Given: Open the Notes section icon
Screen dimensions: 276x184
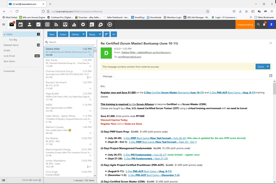Looking at the screenshot, I should 47,25.
